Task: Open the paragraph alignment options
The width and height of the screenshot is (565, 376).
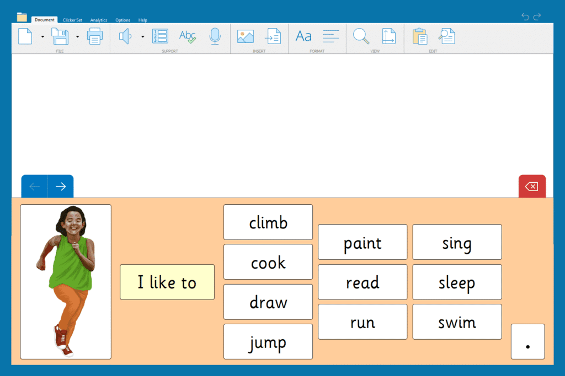Action: coord(331,36)
